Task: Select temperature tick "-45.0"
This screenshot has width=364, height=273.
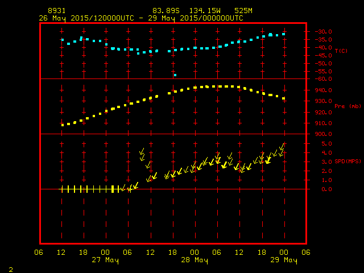Action: [323, 56]
